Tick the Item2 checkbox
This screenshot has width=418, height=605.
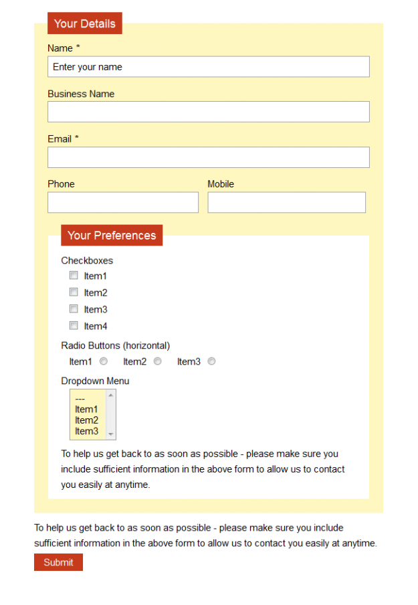(74, 292)
